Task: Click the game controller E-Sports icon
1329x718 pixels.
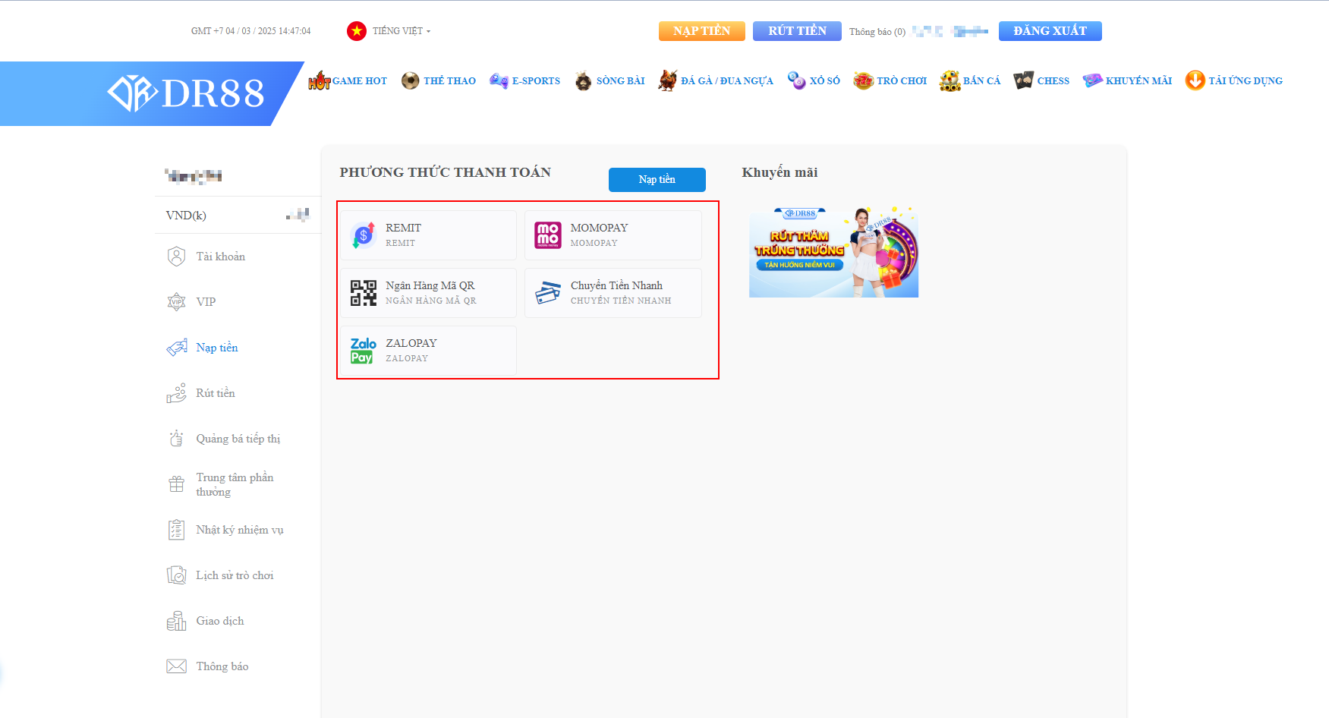Action: click(x=499, y=80)
